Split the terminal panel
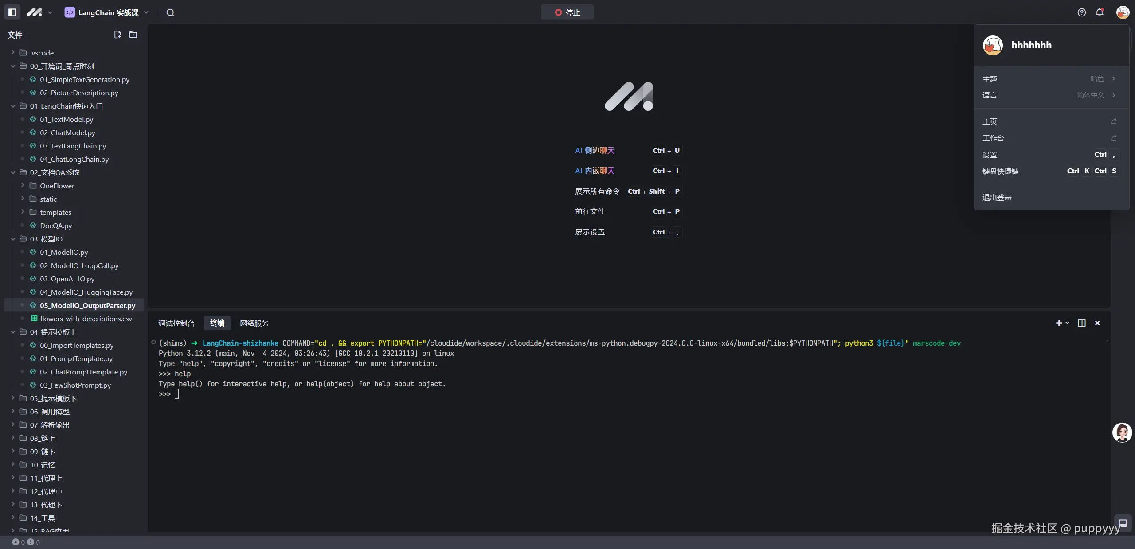This screenshot has width=1135, height=549. pyautogui.click(x=1082, y=323)
